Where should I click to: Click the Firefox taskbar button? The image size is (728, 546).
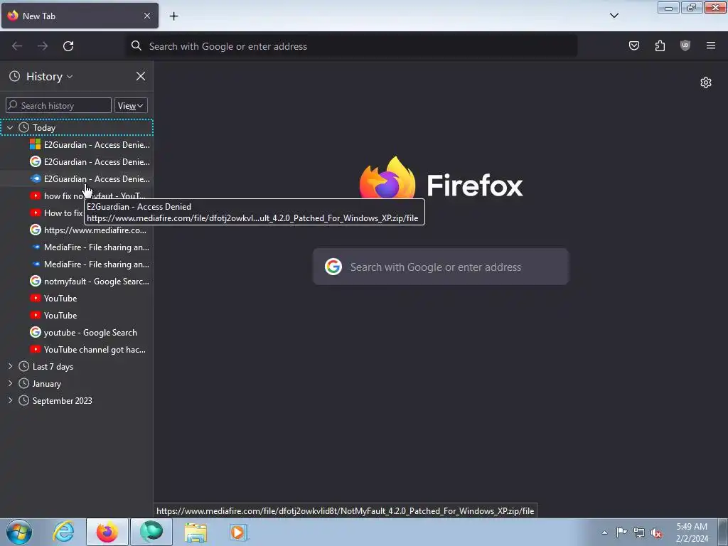point(107,532)
